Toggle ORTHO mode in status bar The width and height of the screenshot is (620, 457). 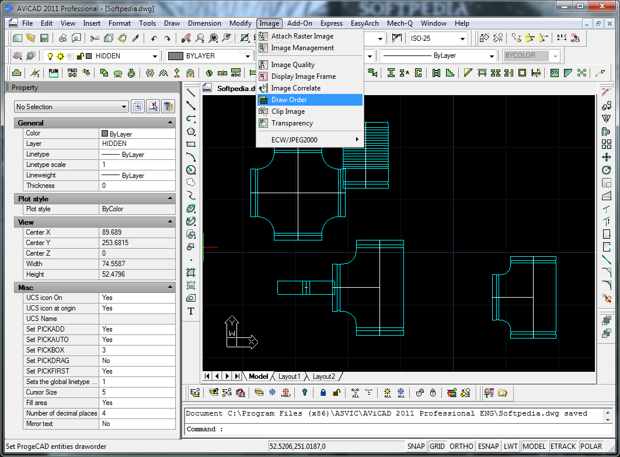tap(461, 446)
